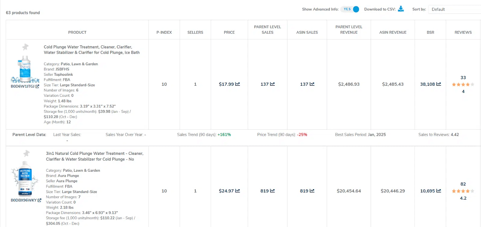Open price history chart for $24.97
Image resolution: width=481 pixels, height=227 pixels.
coord(237,191)
